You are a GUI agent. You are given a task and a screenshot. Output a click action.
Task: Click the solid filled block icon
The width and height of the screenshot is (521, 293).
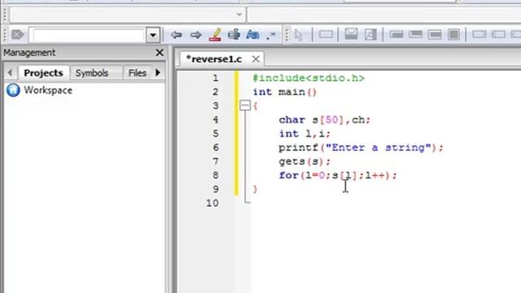454,34
